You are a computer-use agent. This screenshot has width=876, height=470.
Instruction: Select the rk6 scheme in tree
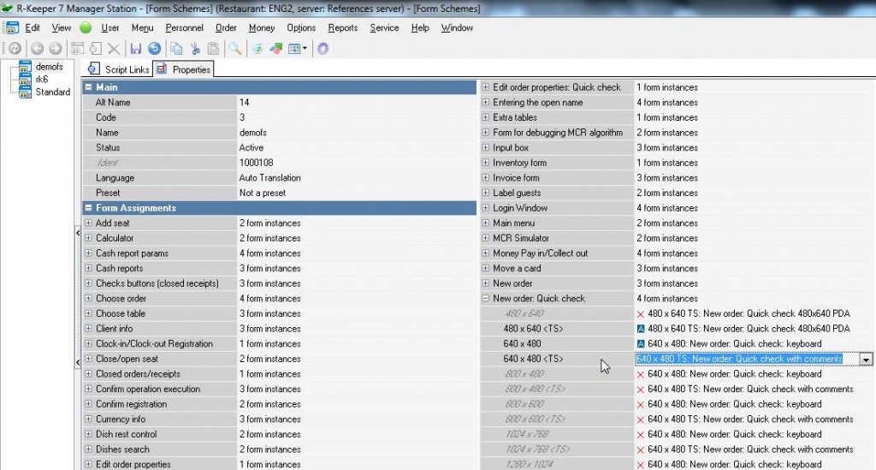(42, 79)
